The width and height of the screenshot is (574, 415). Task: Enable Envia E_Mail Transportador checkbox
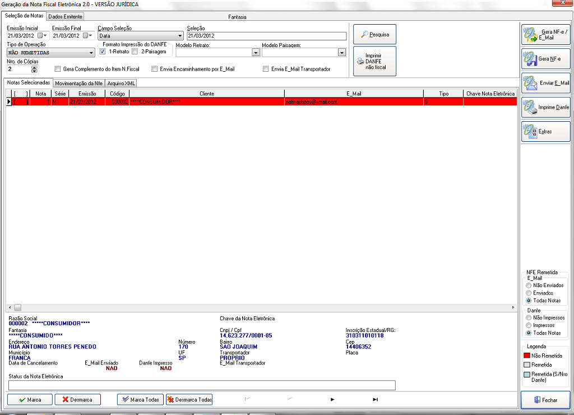point(266,69)
